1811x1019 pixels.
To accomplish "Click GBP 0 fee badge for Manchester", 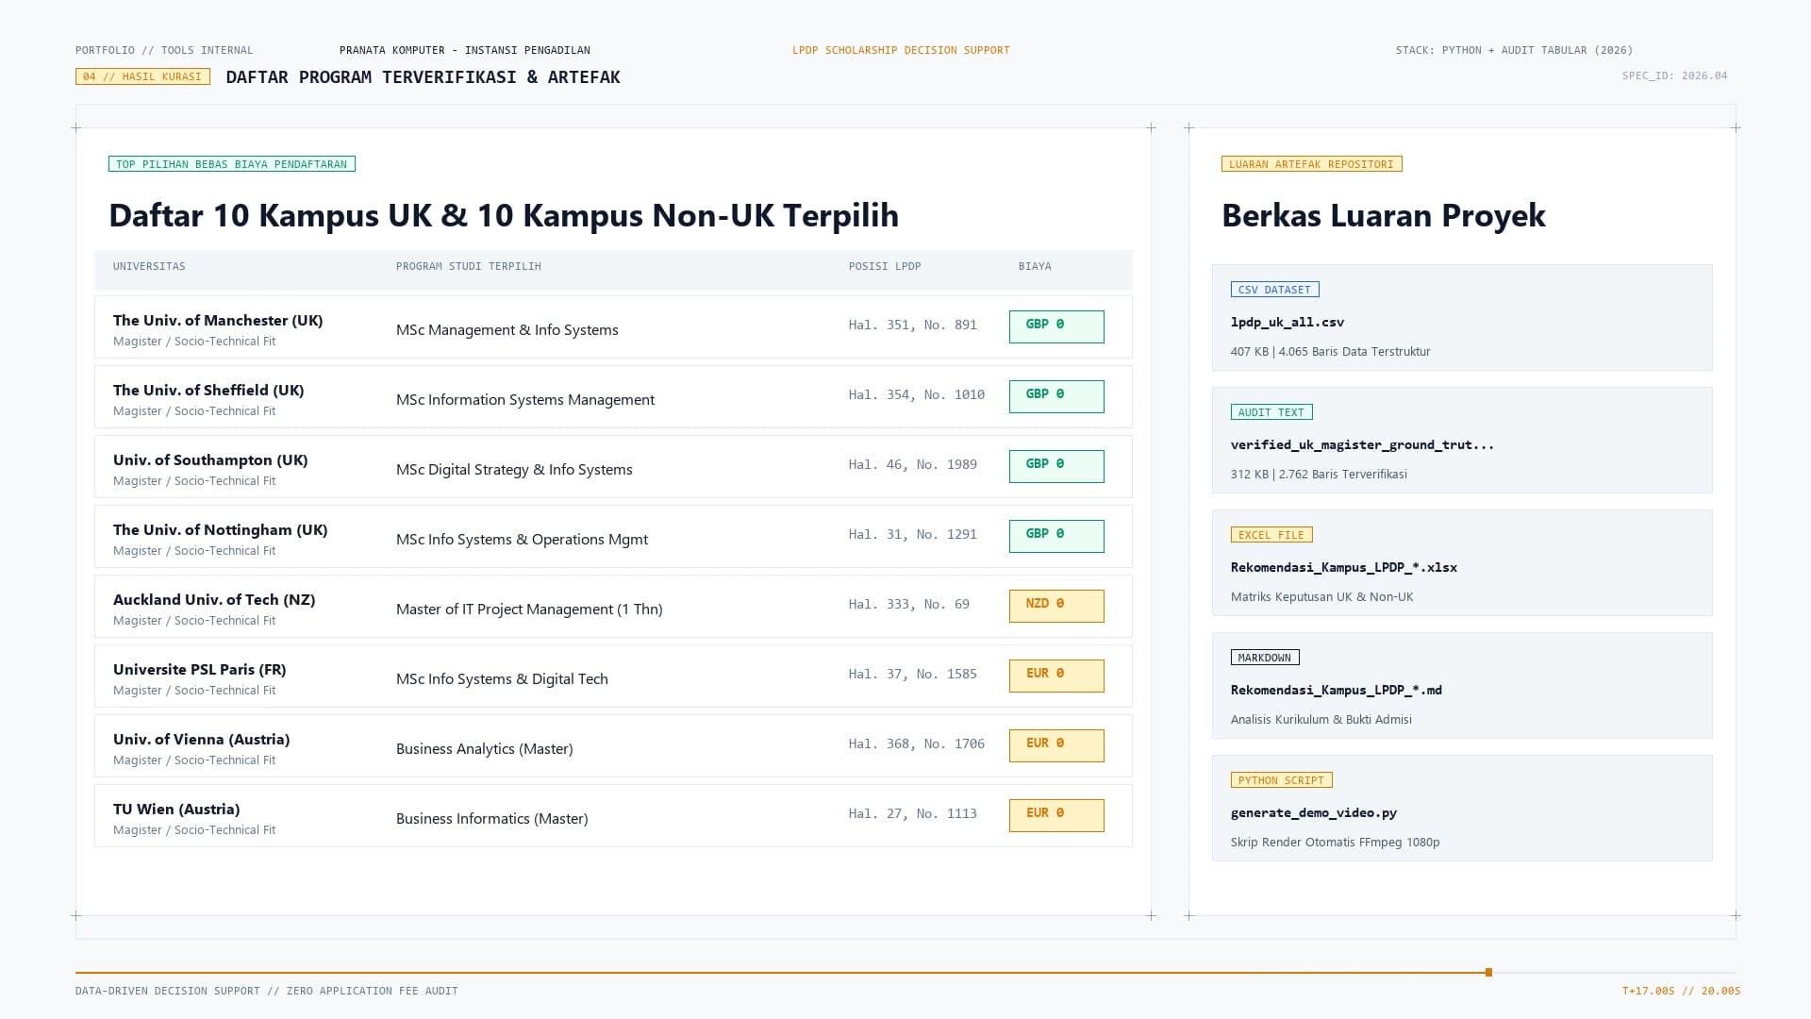I will (x=1056, y=326).
